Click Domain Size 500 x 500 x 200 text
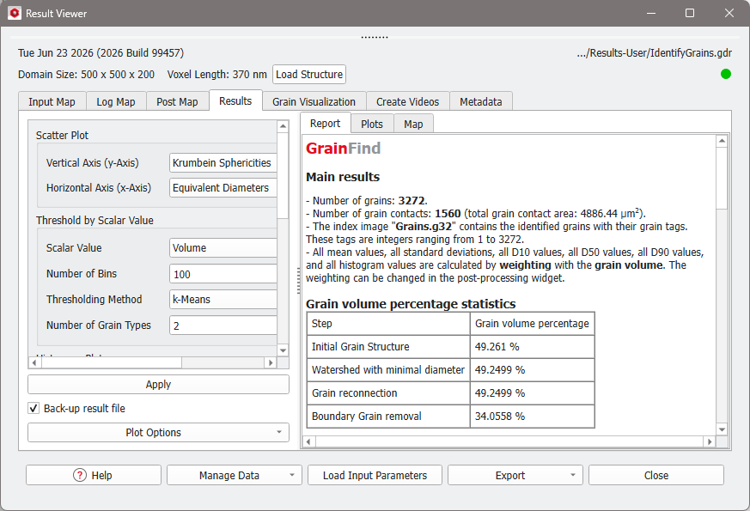Viewport: 750px width, 511px height. 86,75
